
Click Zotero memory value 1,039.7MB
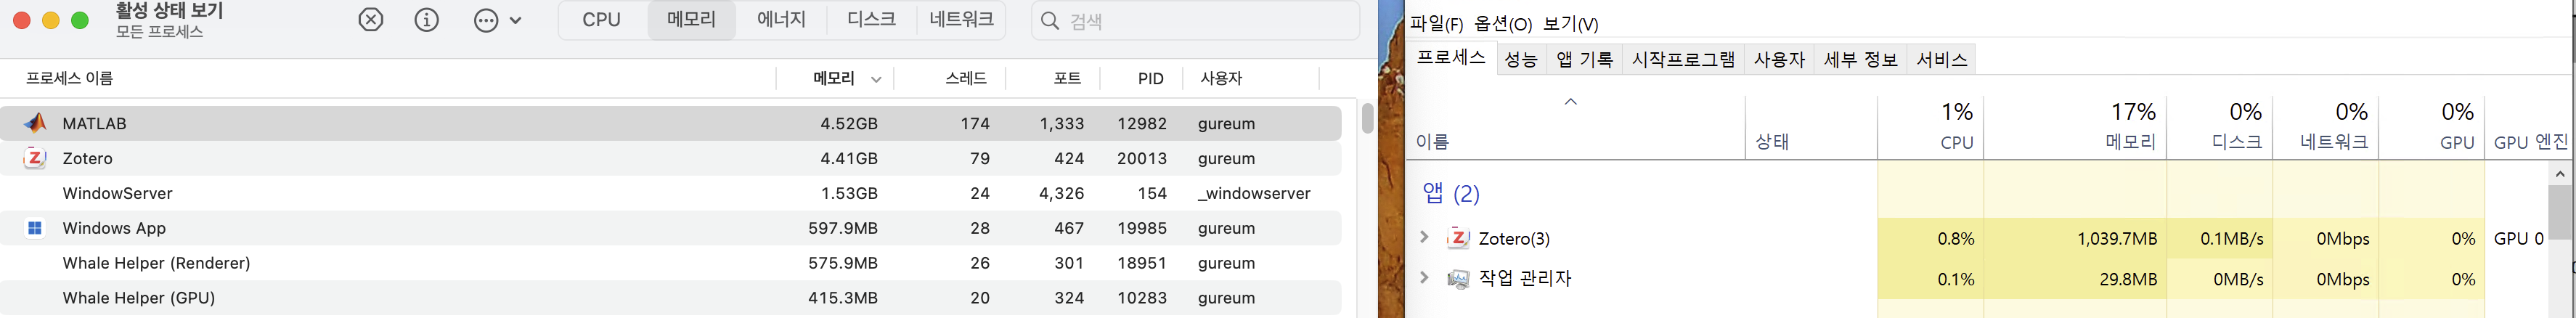tap(2117, 239)
